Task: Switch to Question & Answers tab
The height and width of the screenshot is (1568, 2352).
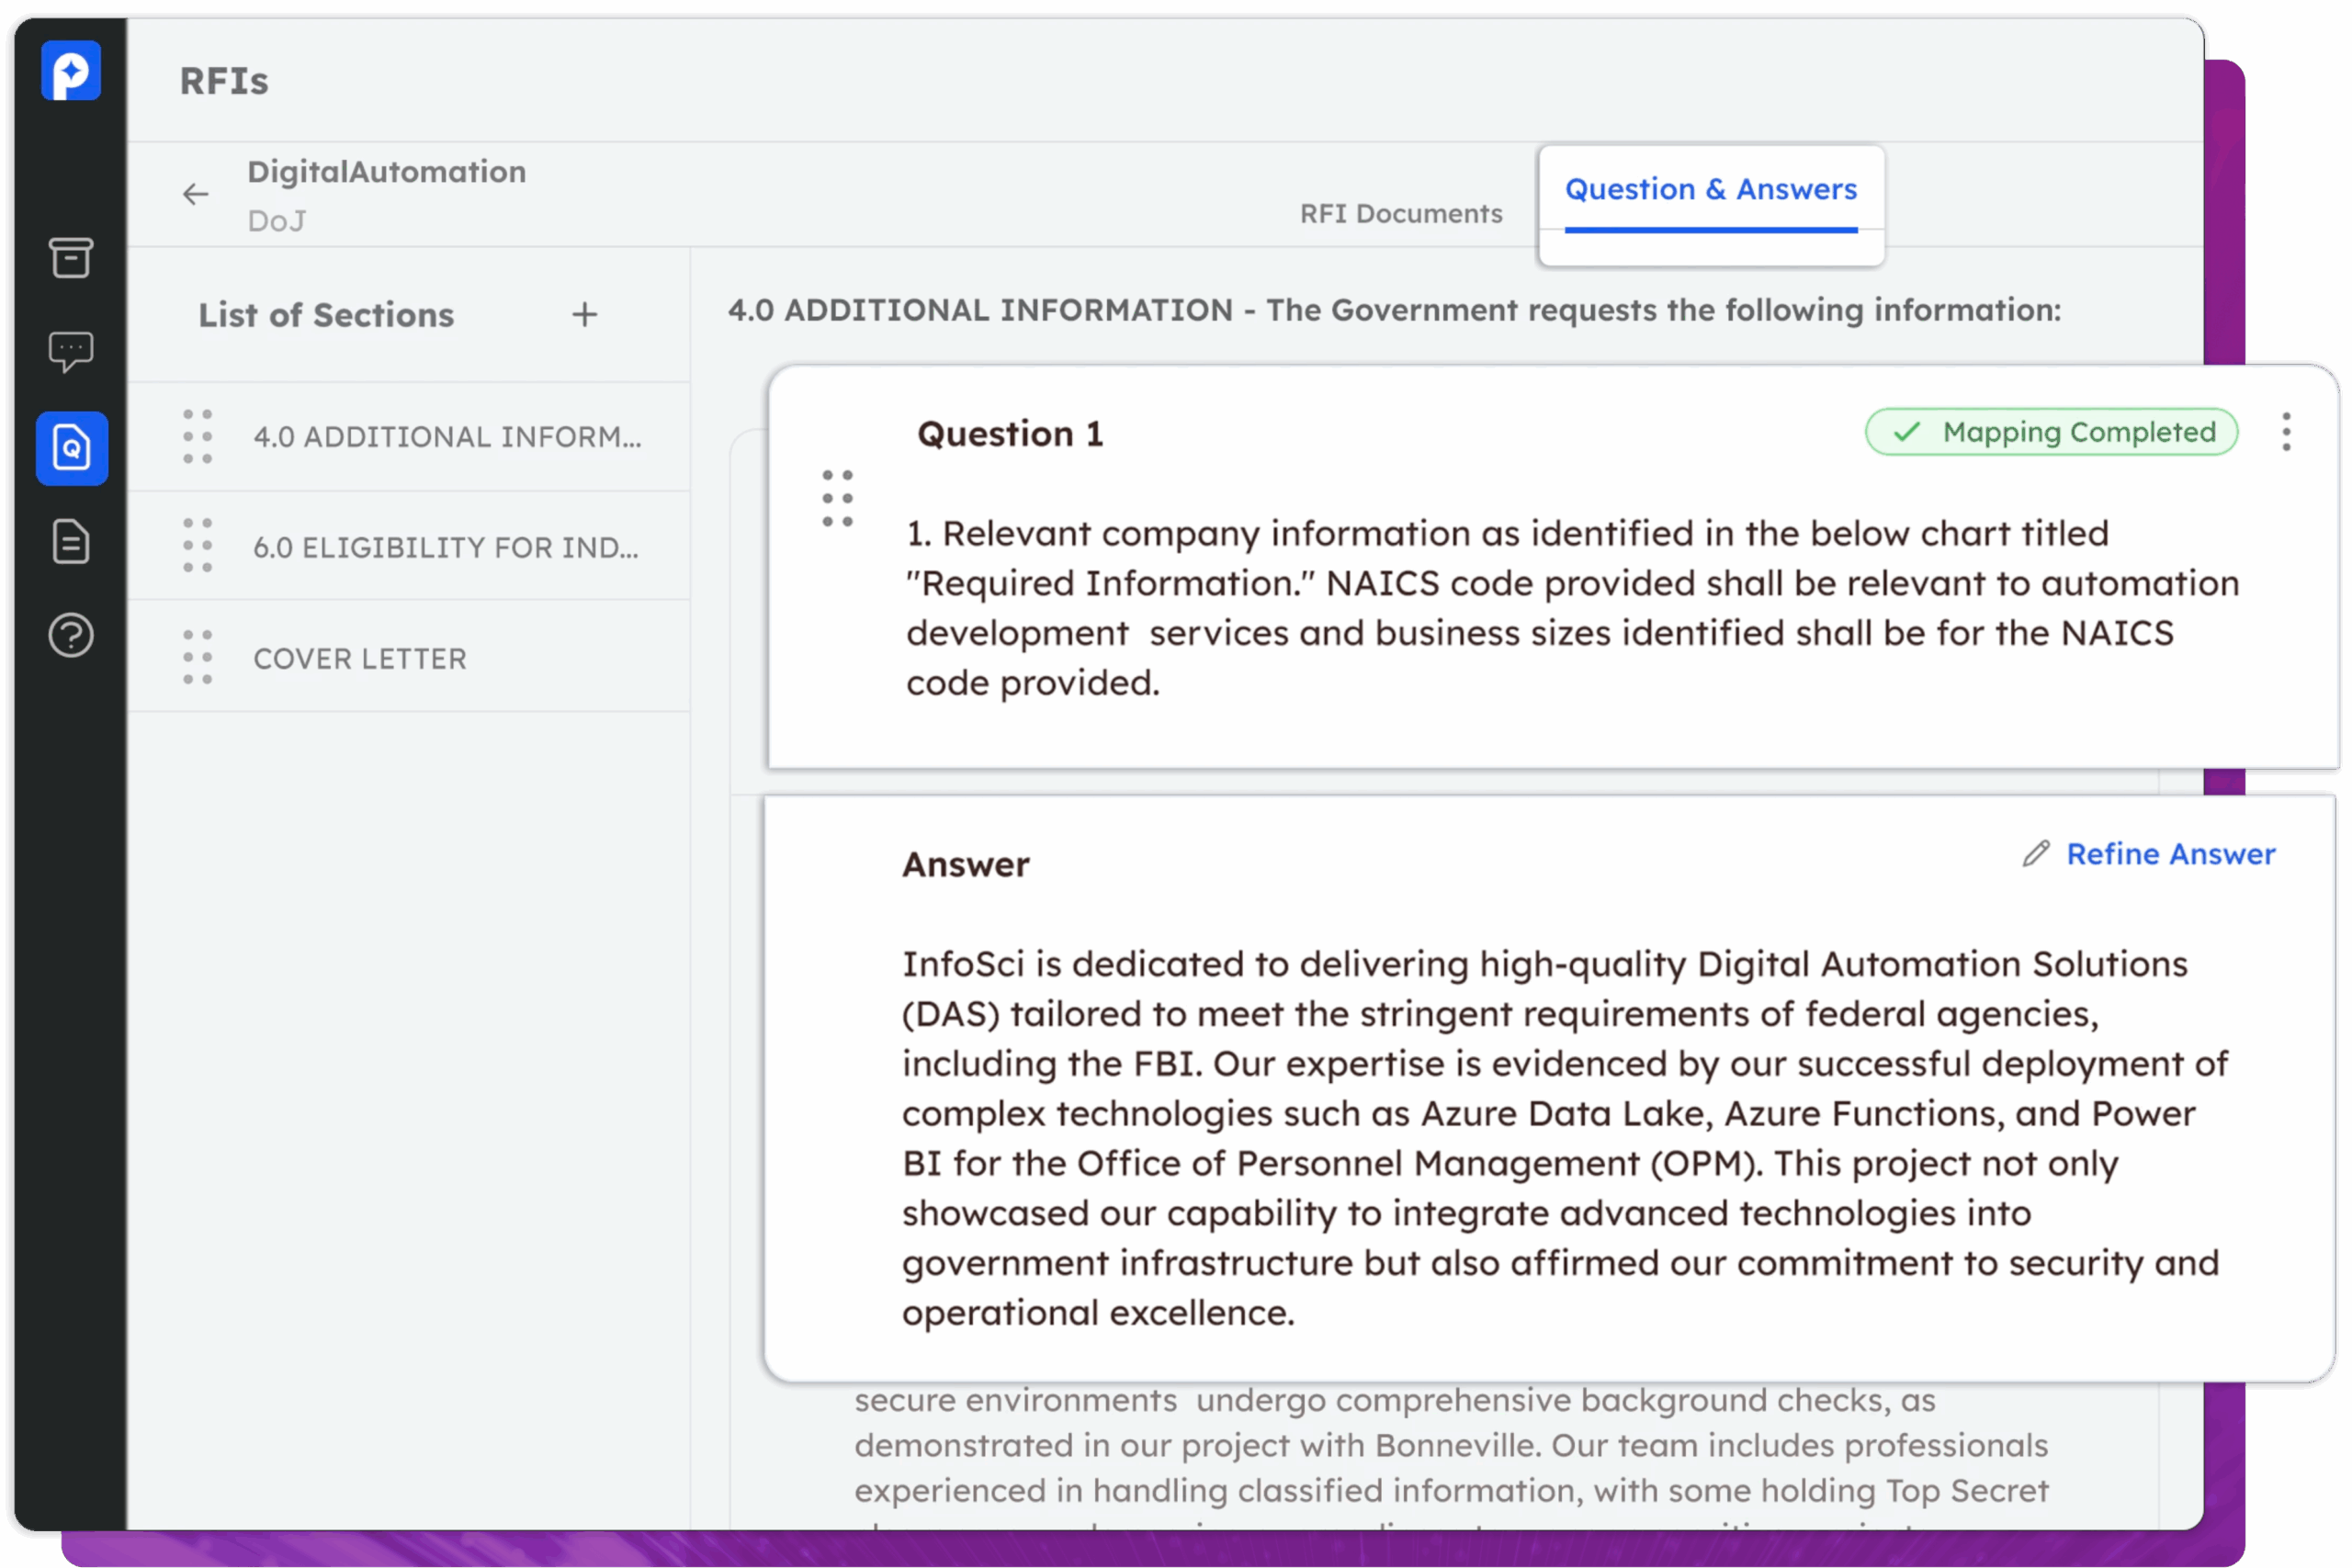Action: point(1711,190)
